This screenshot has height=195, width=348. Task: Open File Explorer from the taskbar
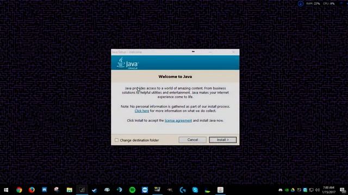point(70,190)
